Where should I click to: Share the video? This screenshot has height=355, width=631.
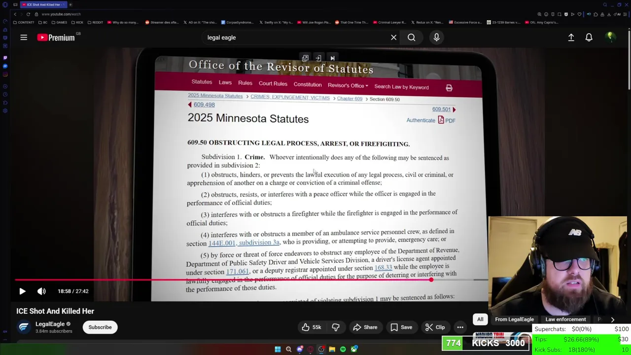[x=364, y=327]
